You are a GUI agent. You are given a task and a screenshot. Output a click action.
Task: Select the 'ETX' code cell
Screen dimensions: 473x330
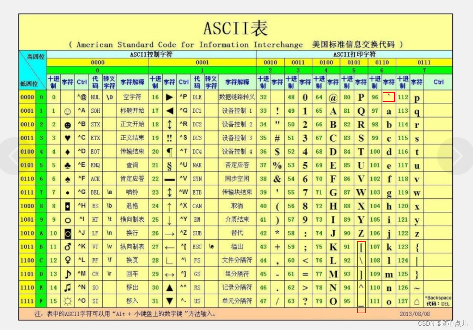tap(95, 138)
